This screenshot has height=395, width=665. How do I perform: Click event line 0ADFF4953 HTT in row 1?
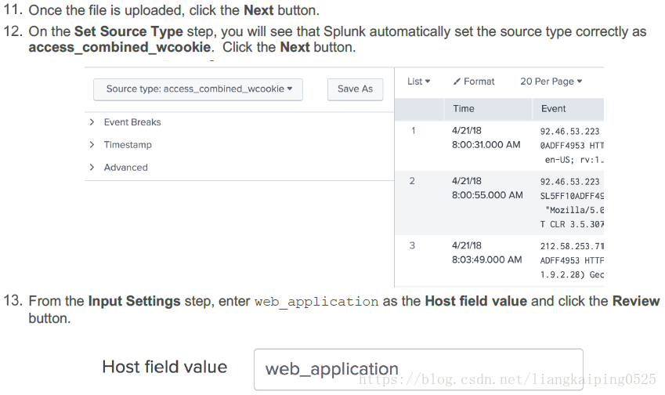coord(572,146)
